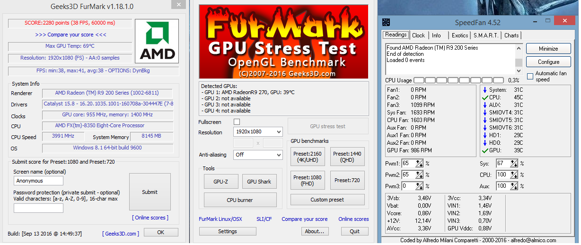This screenshot has height=245, width=581.
Task: Click the blue down arrow beside HD1 temperature
Action: (485, 135)
